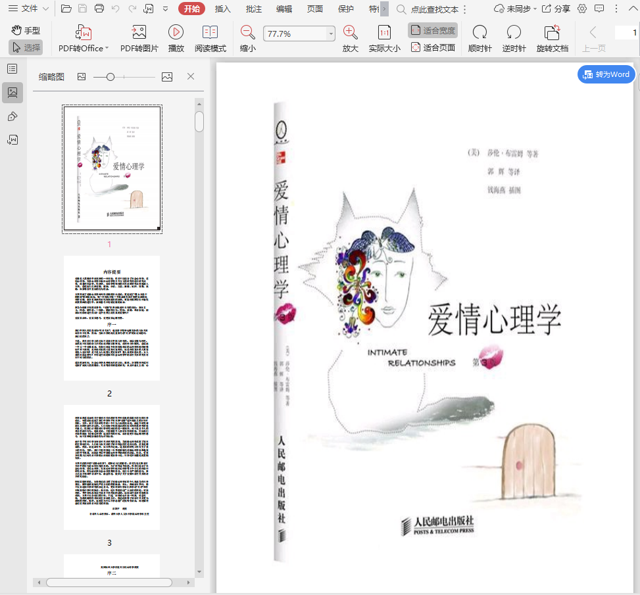Open the settings gear icon
640x595 pixels.
click(582, 9)
